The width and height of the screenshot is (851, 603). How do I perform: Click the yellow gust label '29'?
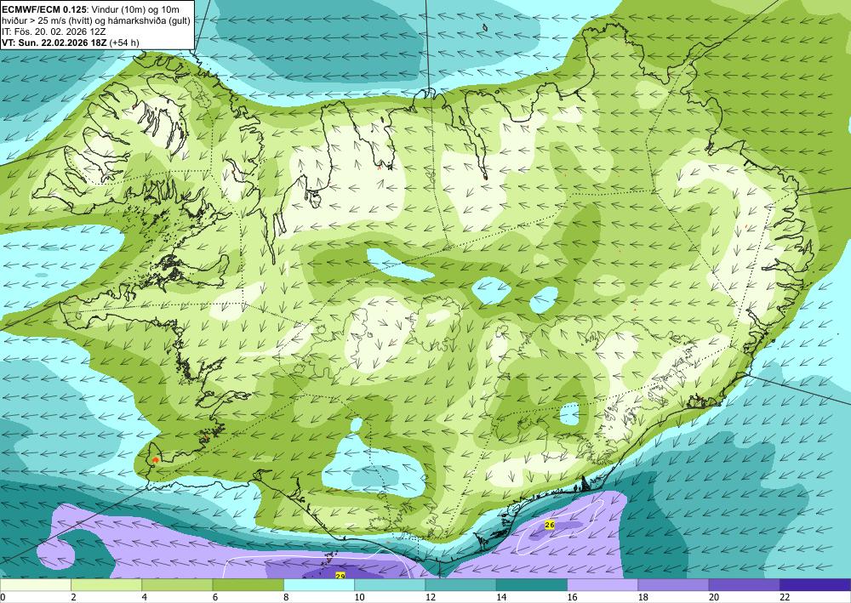340,575
